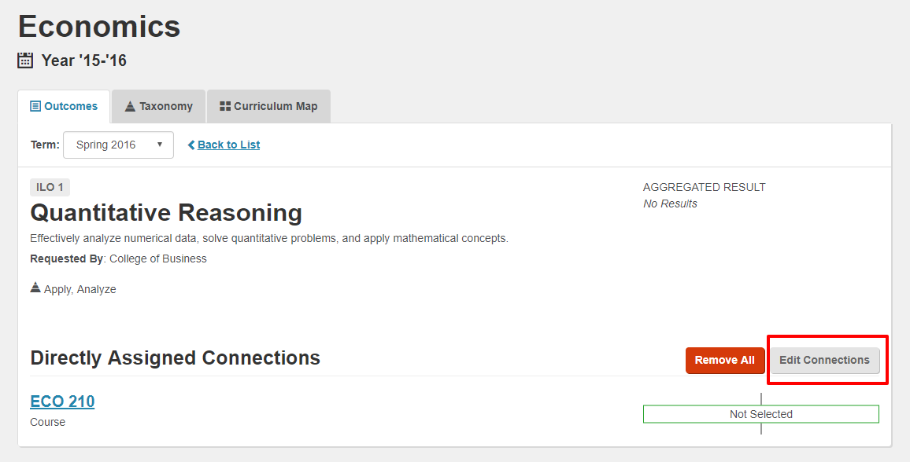Click the Edit Connections button

[825, 360]
